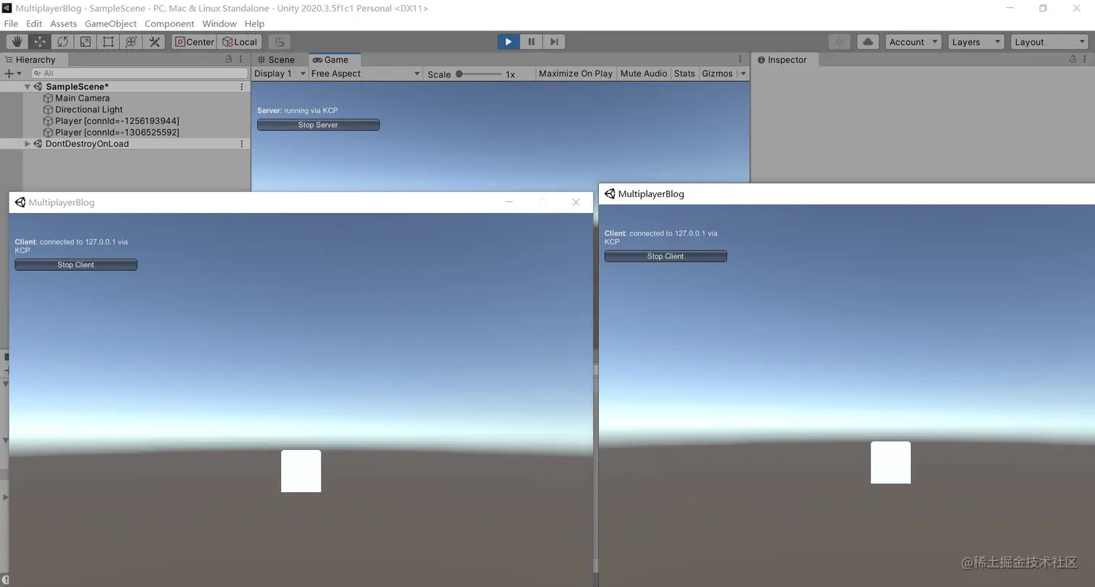Select the Rect transform tool

pos(108,42)
